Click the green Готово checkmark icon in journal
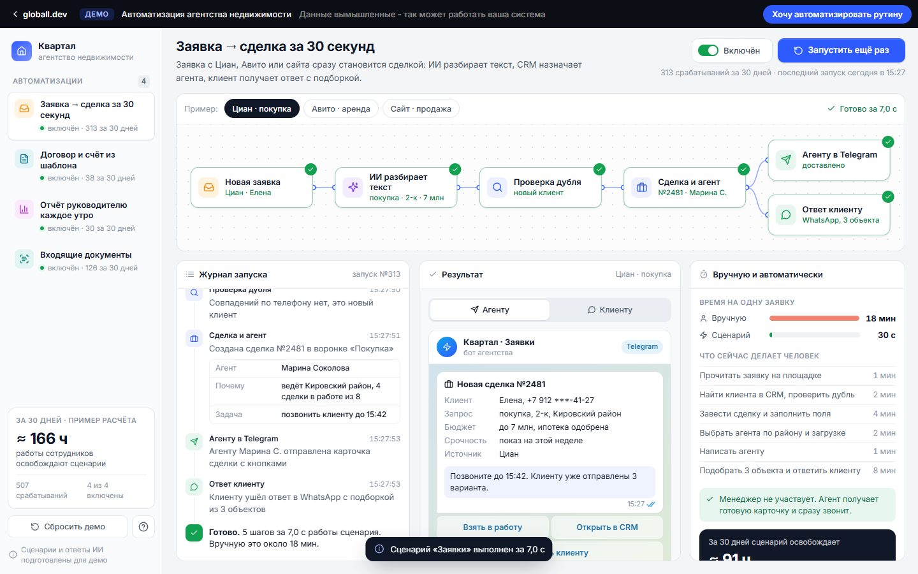918x574 pixels. 194,533
